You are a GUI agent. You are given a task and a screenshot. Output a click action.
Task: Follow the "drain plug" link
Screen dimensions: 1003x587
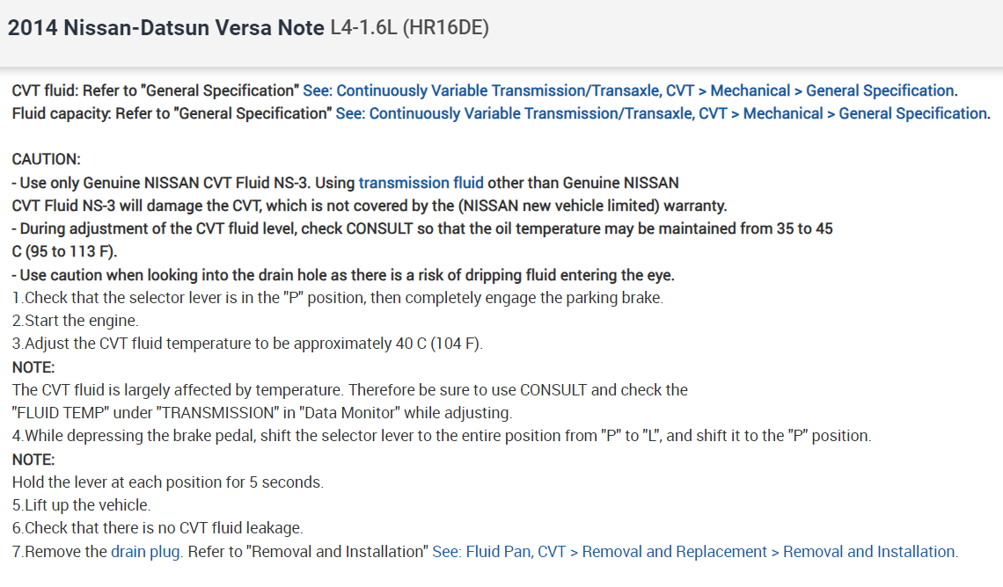[147, 552]
